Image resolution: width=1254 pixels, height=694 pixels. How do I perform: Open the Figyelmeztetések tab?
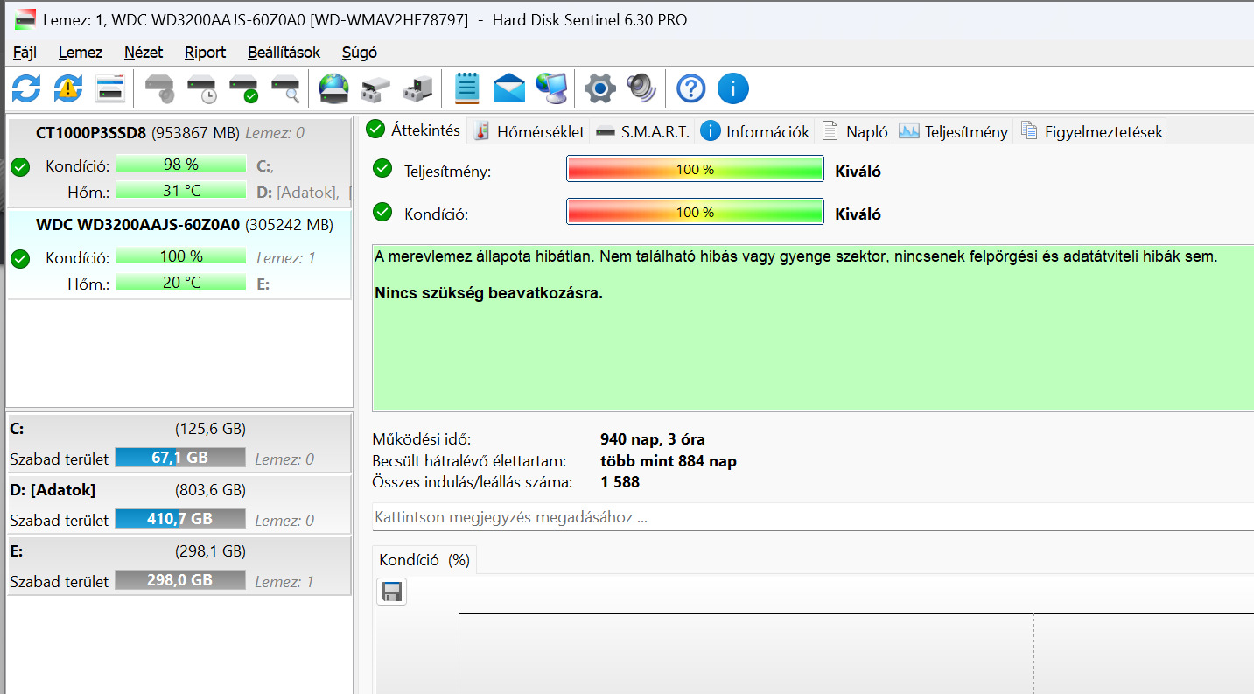coord(1091,132)
